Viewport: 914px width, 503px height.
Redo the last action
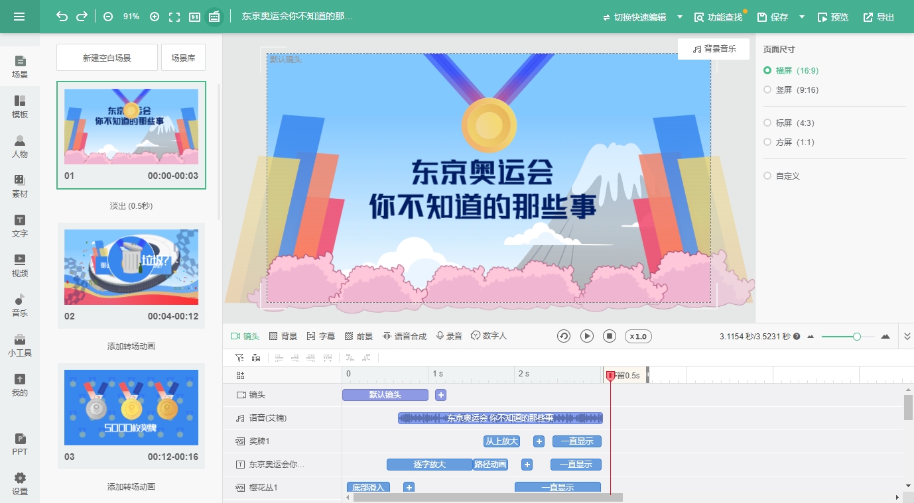click(x=82, y=17)
